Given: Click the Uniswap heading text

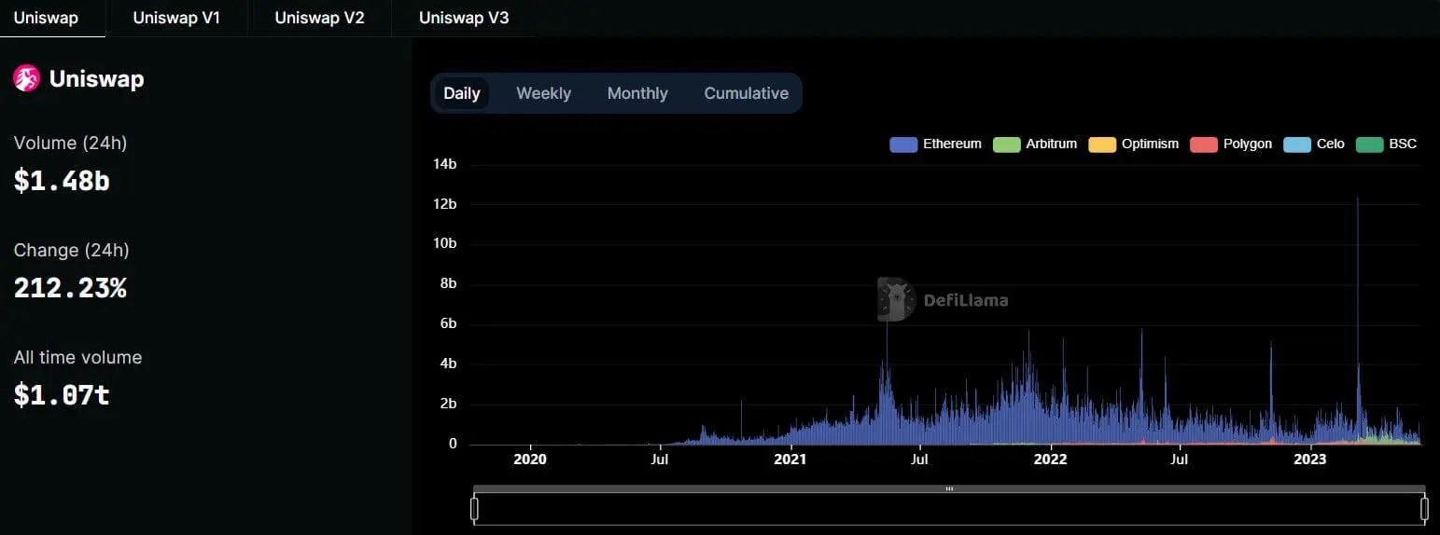Looking at the screenshot, I should (x=96, y=79).
